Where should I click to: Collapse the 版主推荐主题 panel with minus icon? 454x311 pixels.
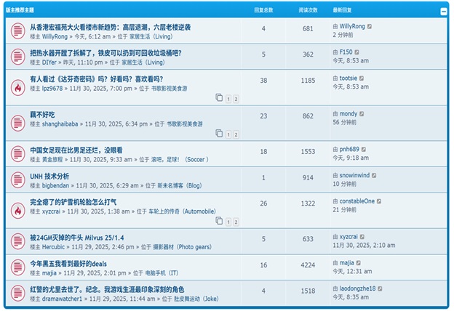[443, 12]
